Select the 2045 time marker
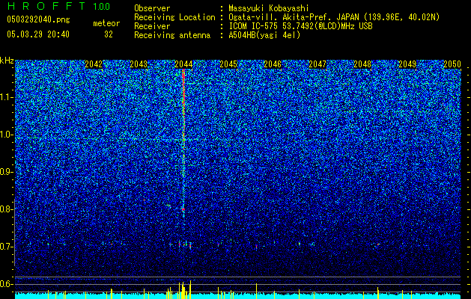The image size is (471, 299). (x=228, y=64)
